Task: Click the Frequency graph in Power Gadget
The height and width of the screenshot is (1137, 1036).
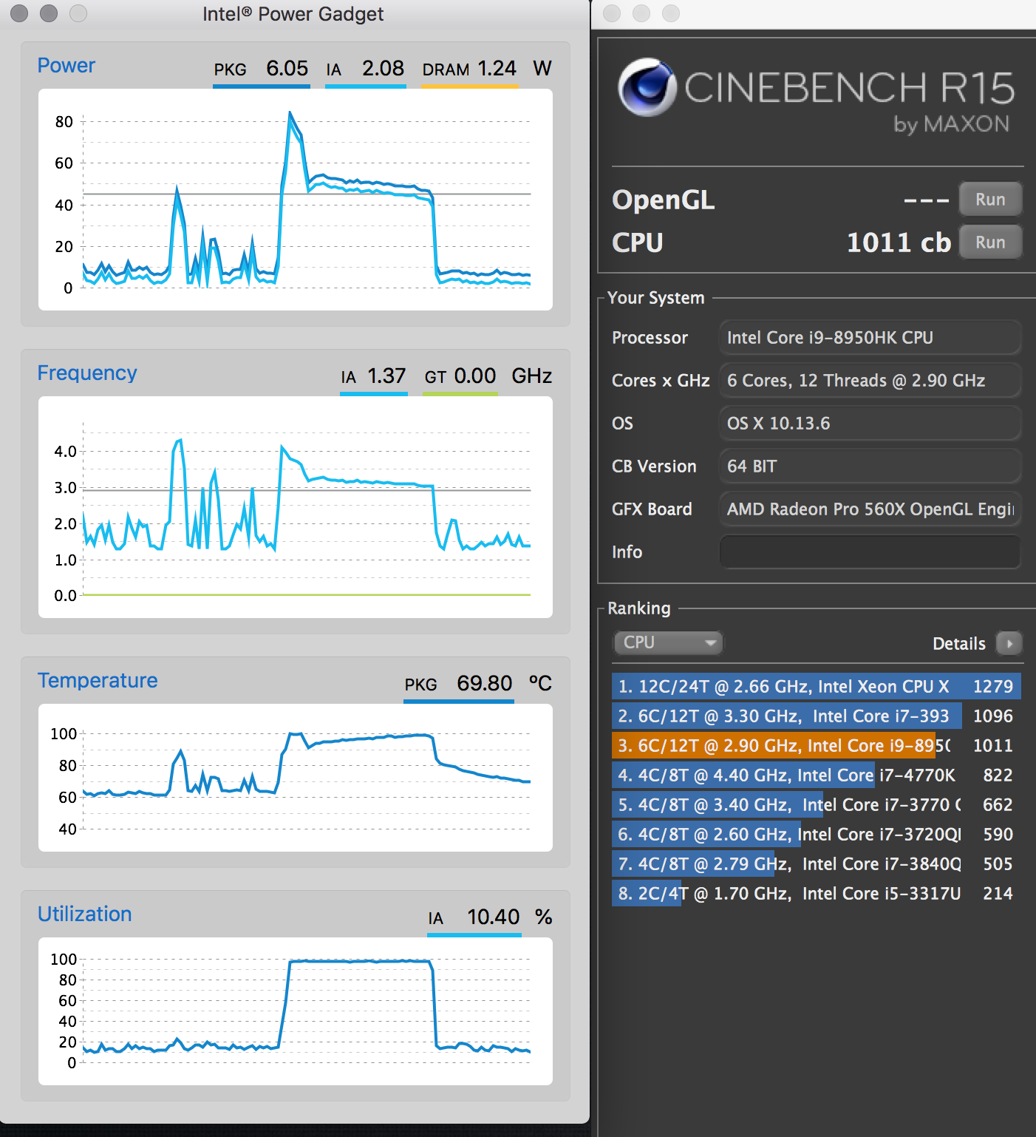Action: (x=296, y=507)
